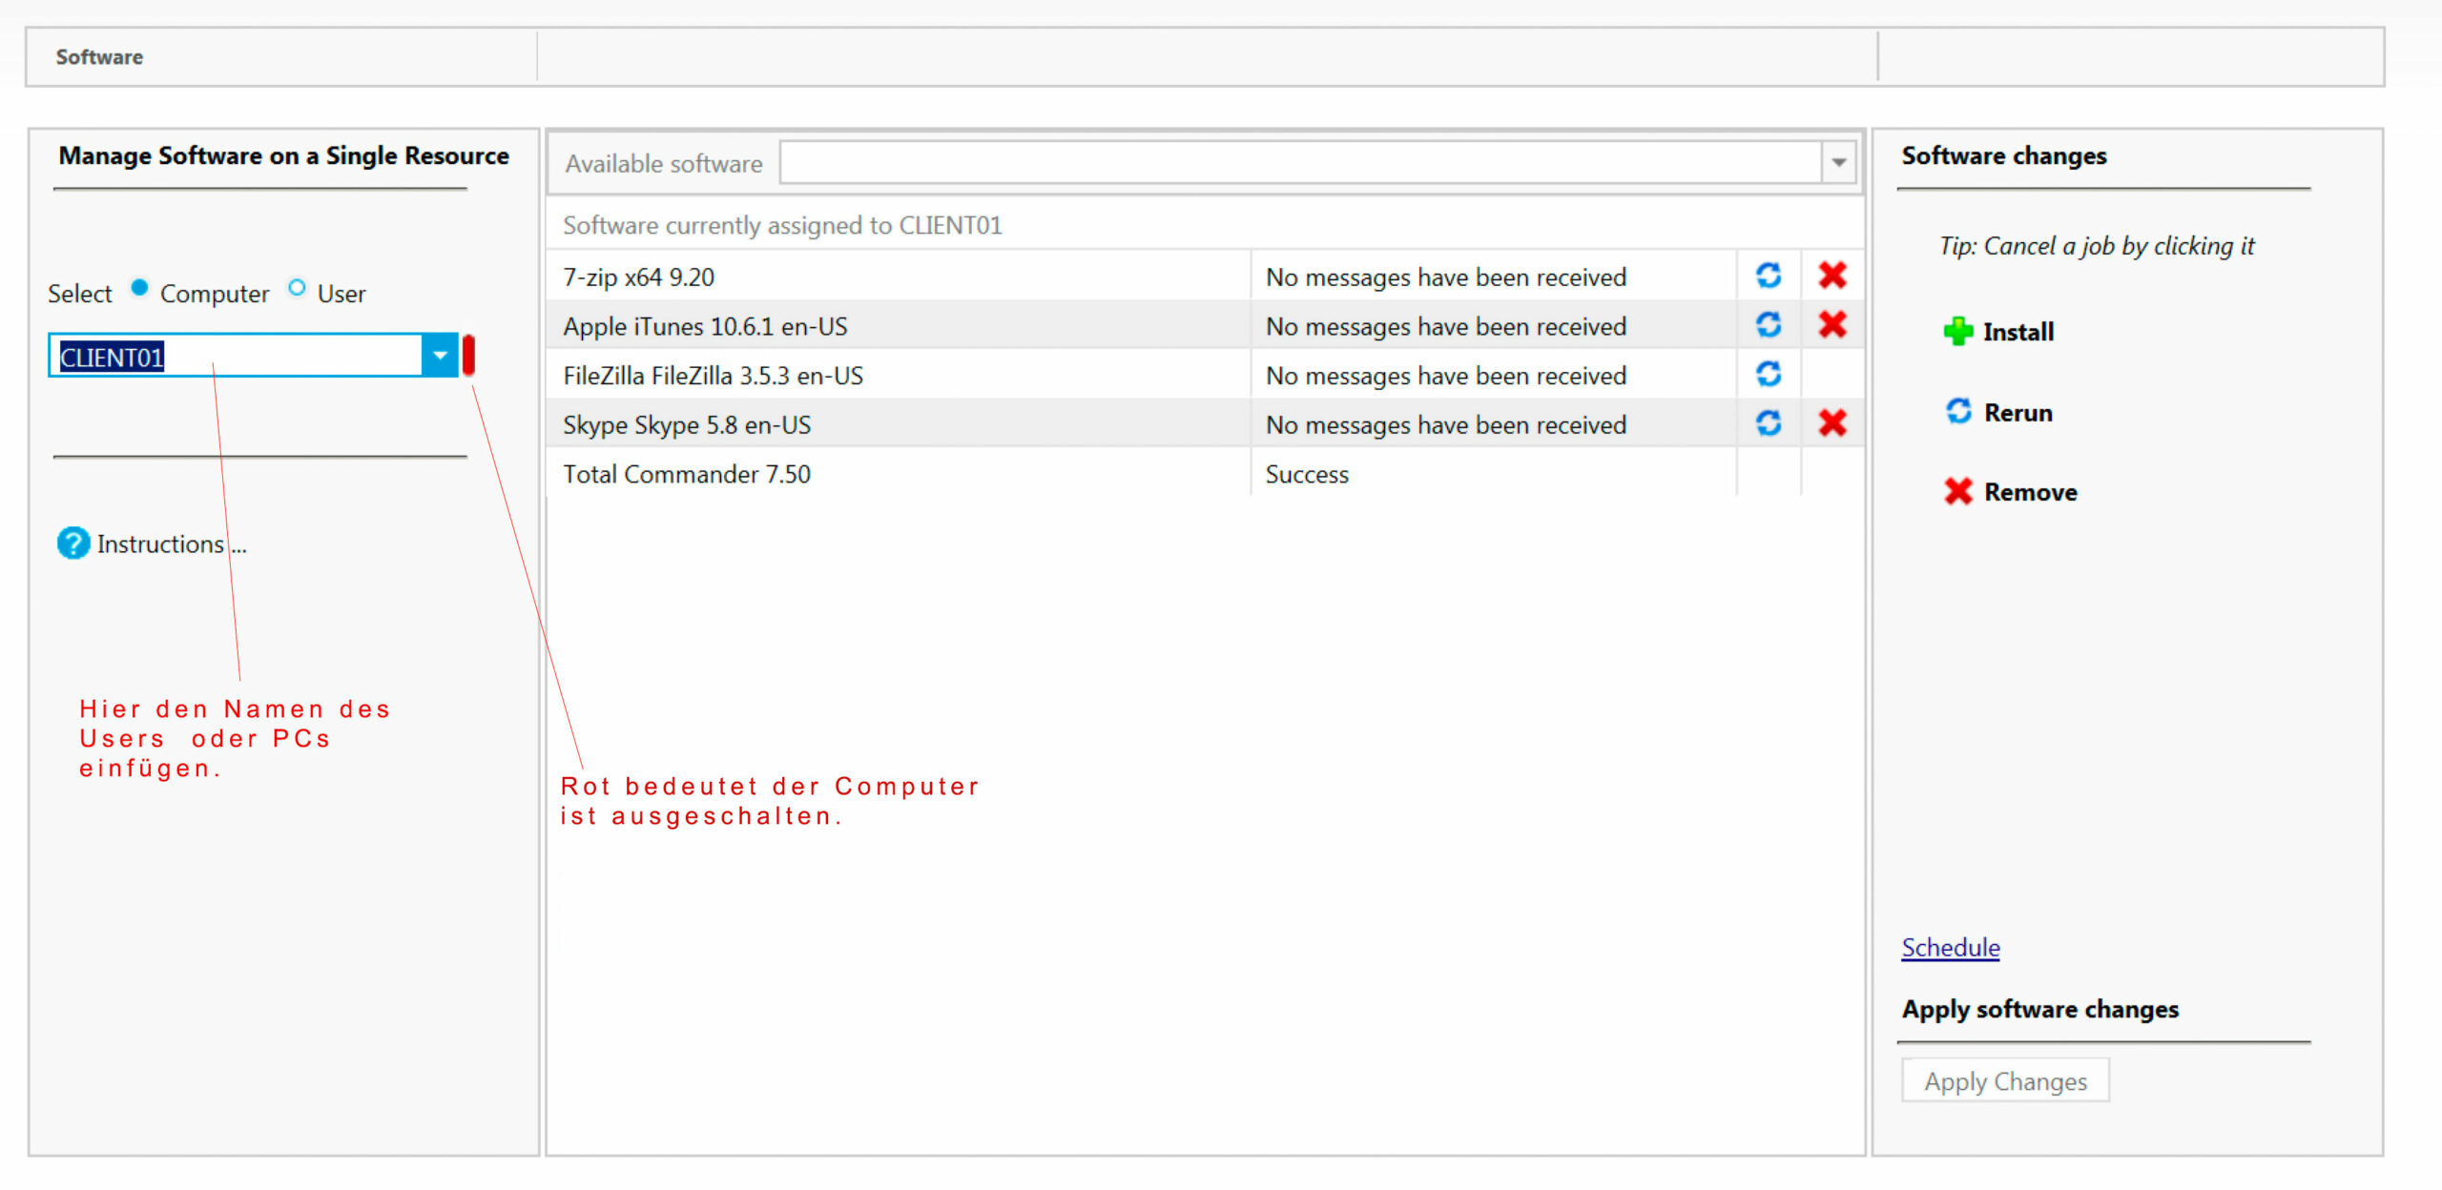The width and height of the screenshot is (2442, 1190).
Task: Click 'Tip: Cancel a job by clicking it'
Action: [2097, 246]
